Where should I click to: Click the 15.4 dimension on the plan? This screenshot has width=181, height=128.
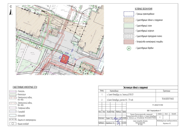[72, 50]
